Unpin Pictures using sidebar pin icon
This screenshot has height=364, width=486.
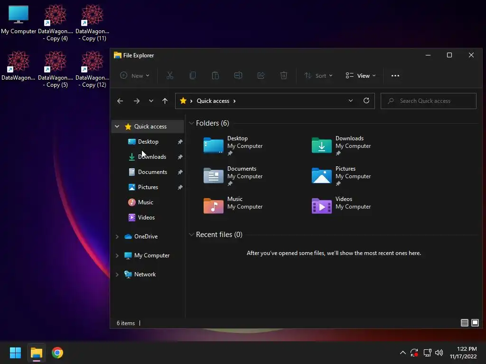point(180,187)
